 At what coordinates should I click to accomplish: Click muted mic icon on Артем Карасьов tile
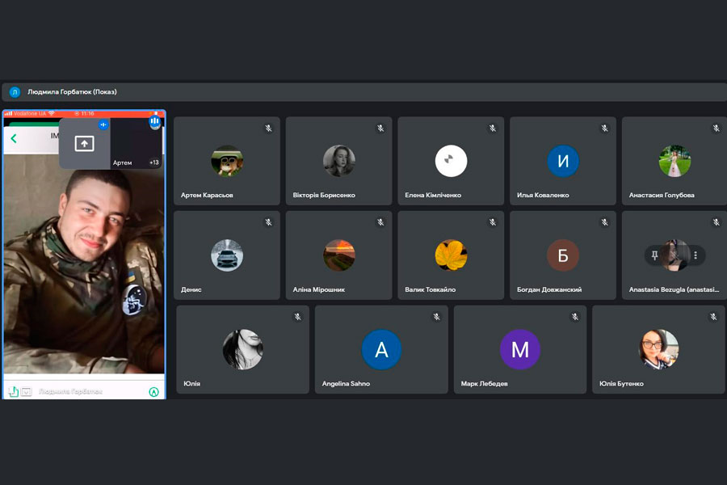(x=268, y=129)
